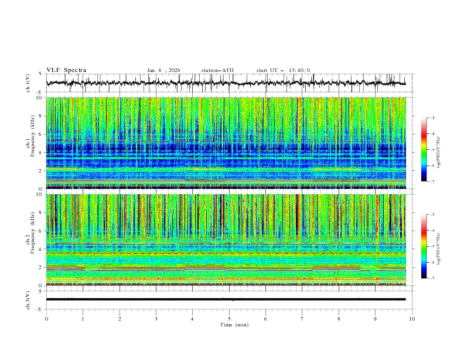The width and height of the screenshot is (464, 358).
Task: Click the ch.1 spectrogram's color scale bar
Action: click(424, 150)
